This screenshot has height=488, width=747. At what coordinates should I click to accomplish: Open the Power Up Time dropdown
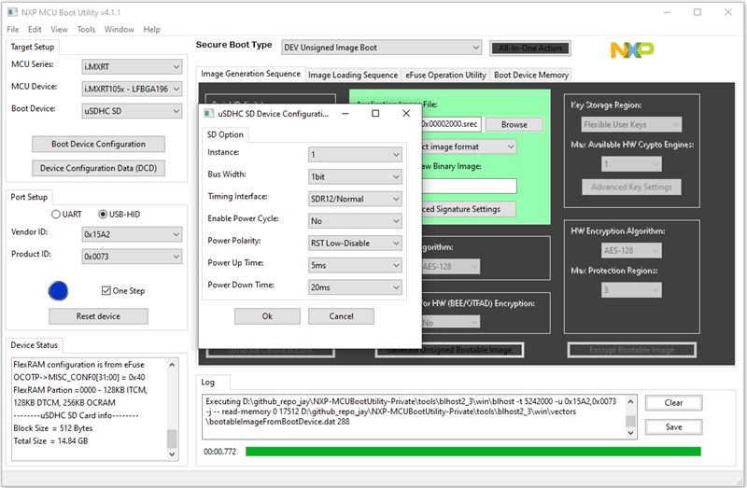click(x=355, y=265)
